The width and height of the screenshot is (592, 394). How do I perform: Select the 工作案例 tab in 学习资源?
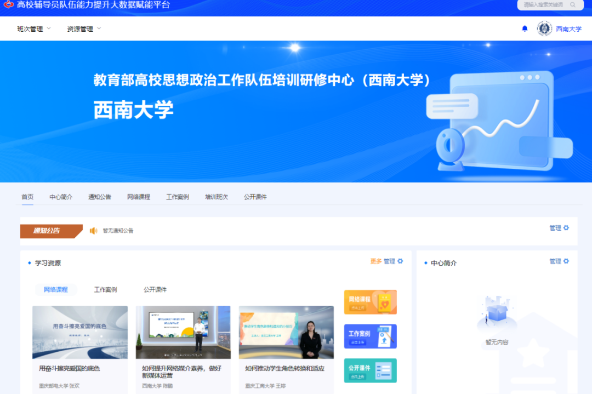click(105, 289)
